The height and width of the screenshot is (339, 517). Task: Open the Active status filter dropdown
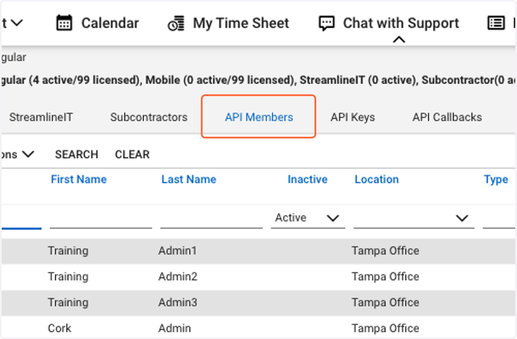point(308,218)
